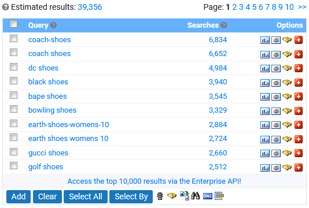
Task: Click red plus icon for golf shoes
Action: click(299, 168)
